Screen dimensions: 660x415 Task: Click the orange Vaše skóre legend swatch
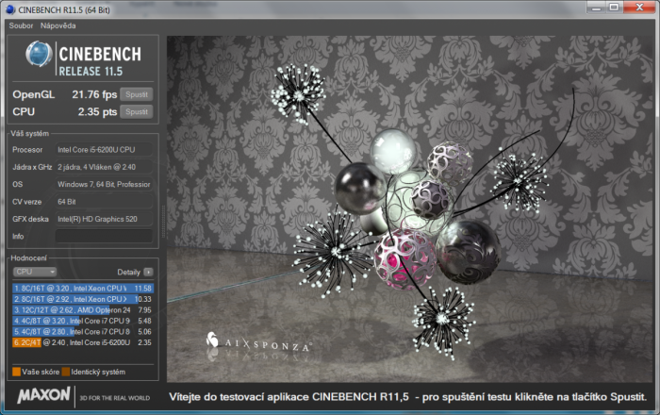click(16, 371)
